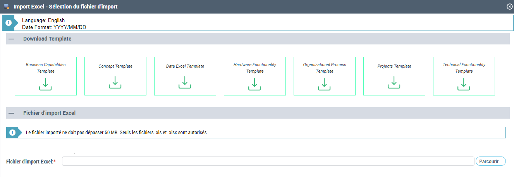Collapse the Fichier d'import Excel section
This screenshot has width=514, height=177.
tap(11, 113)
